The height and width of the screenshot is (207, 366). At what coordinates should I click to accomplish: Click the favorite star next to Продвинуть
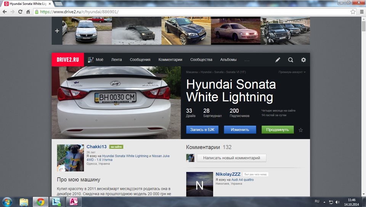pos(301,130)
